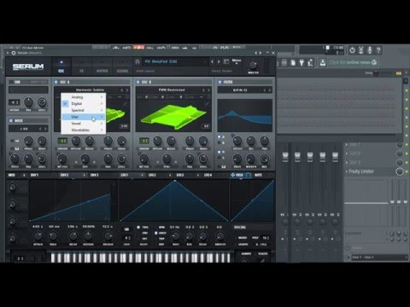Click FL Studio power icon in toolbar
Screen dimensions: 410x307
click(352, 50)
